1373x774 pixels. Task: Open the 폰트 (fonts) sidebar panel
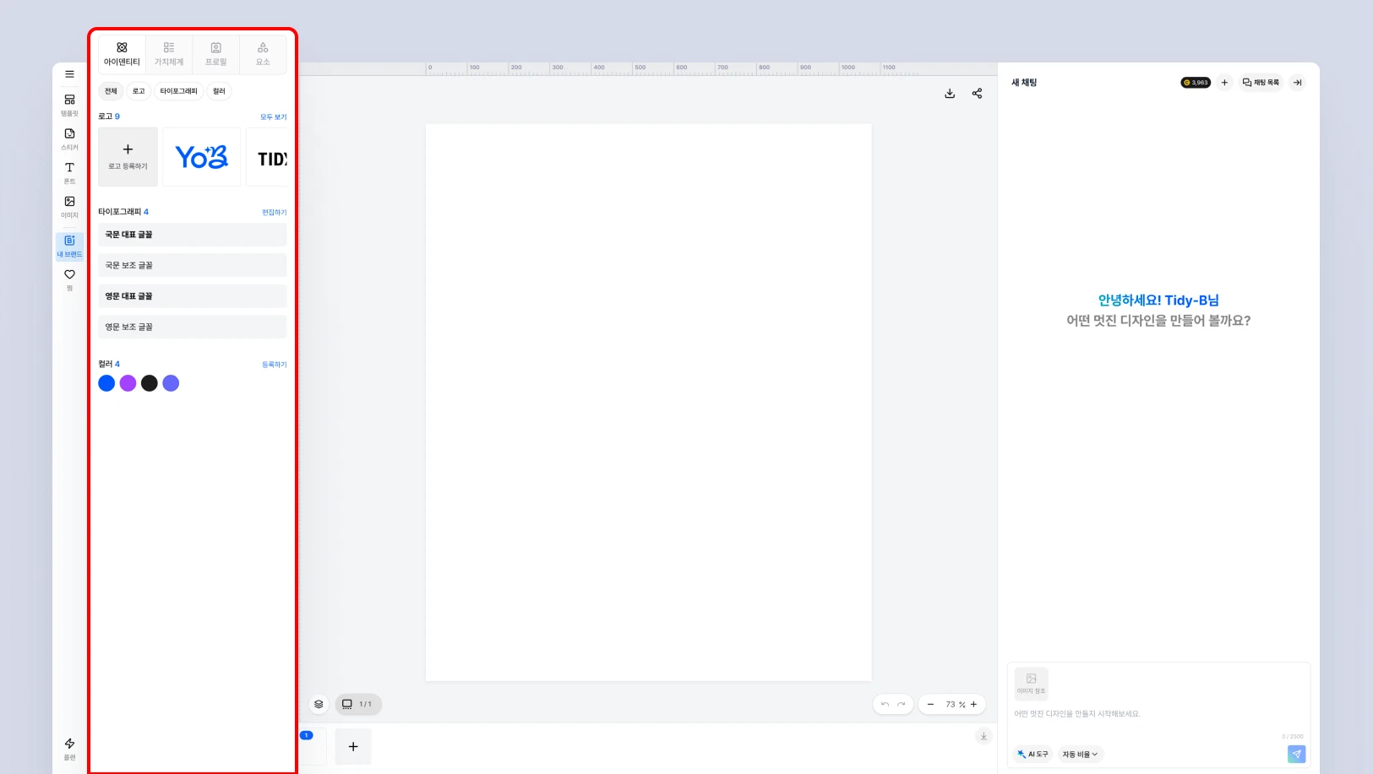click(x=69, y=172)
